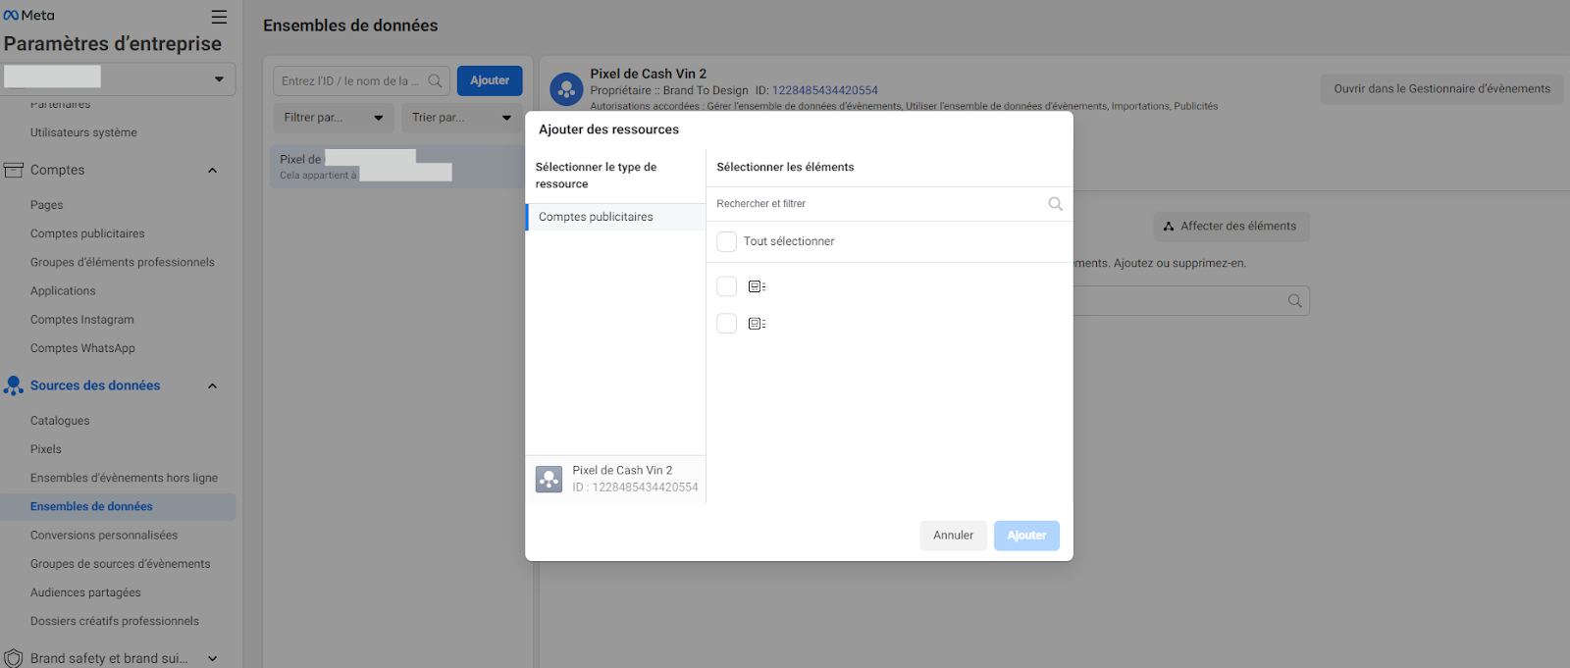Go to Groupes de sources d'évènements
1570x668 pixels.
coord(120,564)
